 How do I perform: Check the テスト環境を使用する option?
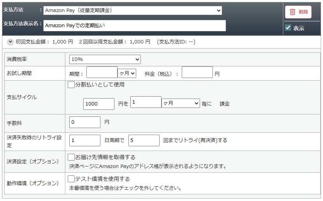click(71, 179)
